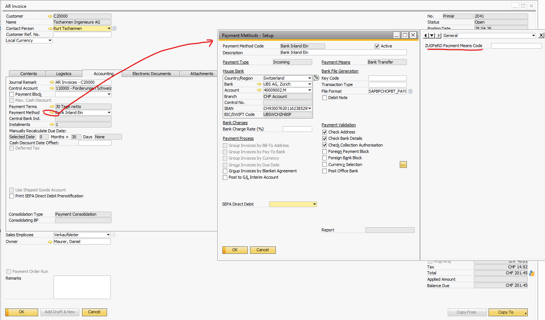Follow the Control Account link arrow
This screenshot has height=320, width=545.
[x=52, y=88]
